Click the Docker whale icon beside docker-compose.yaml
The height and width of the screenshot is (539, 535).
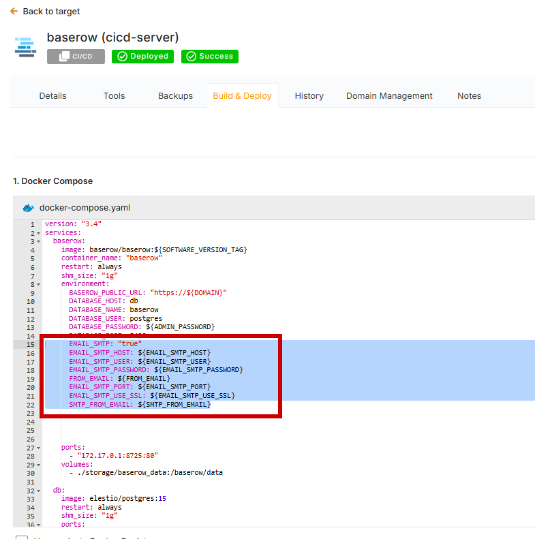[29, 208]
